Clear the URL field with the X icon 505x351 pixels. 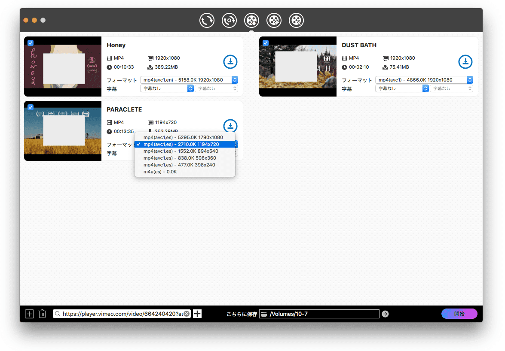click(x=186, y=314)
